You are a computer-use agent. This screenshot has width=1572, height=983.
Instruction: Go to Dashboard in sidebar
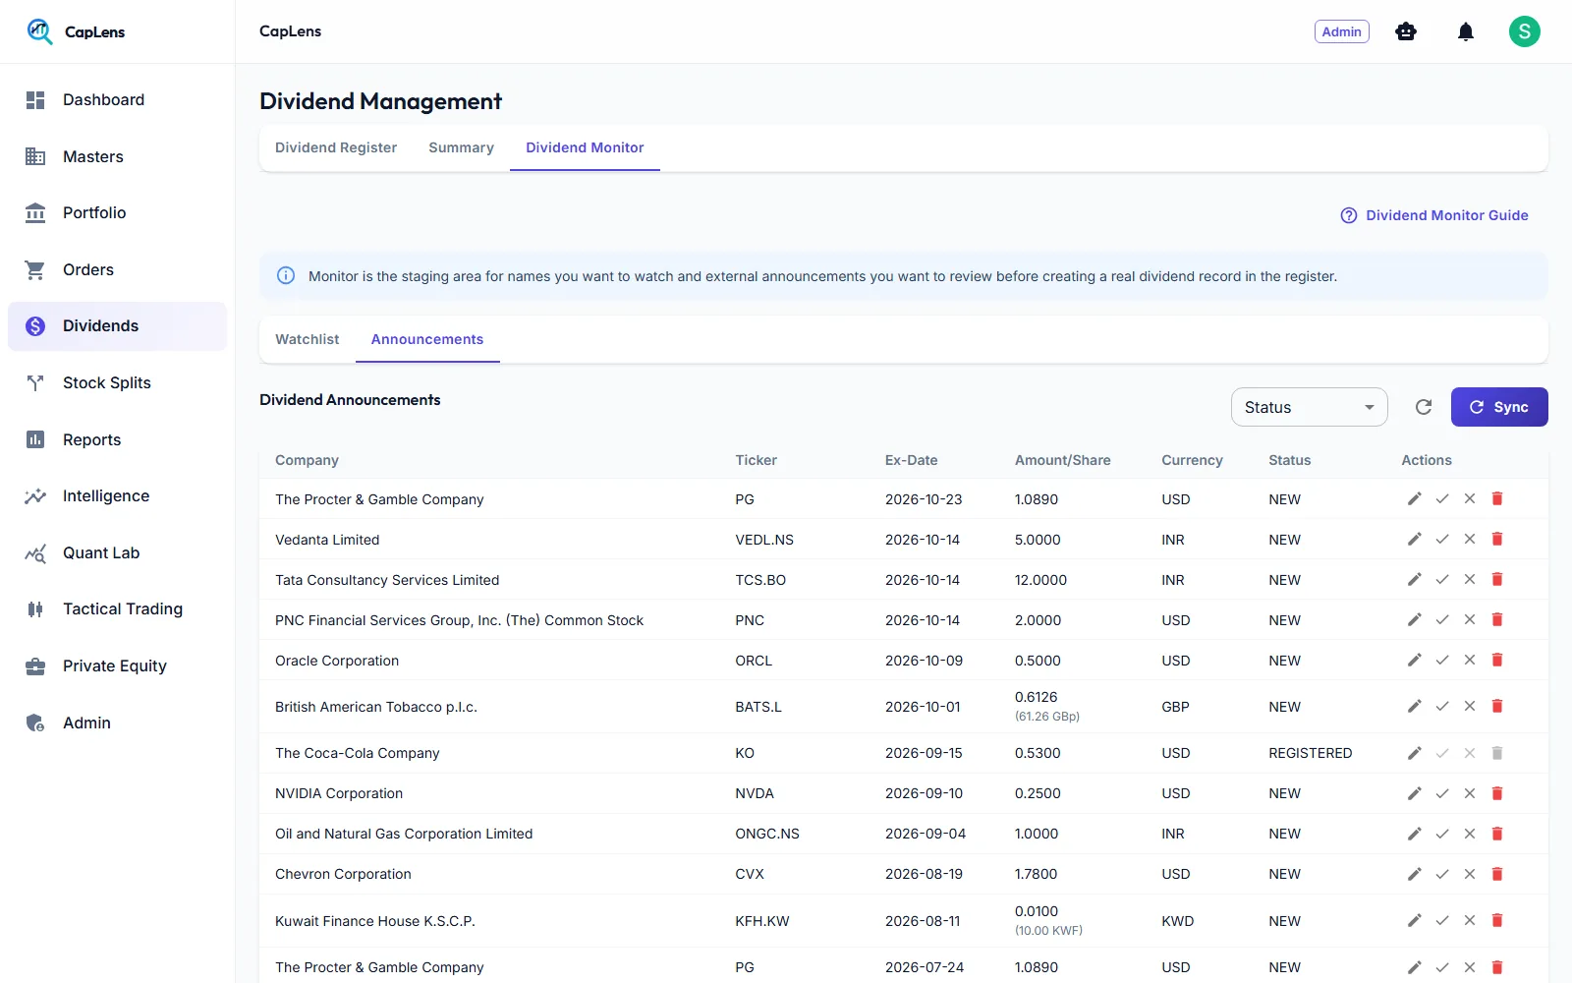(x=117, y=99)
